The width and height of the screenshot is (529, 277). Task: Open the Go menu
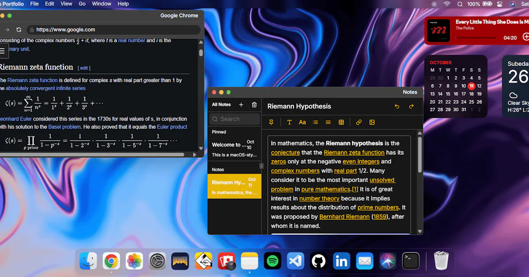[x=82, y=4]
